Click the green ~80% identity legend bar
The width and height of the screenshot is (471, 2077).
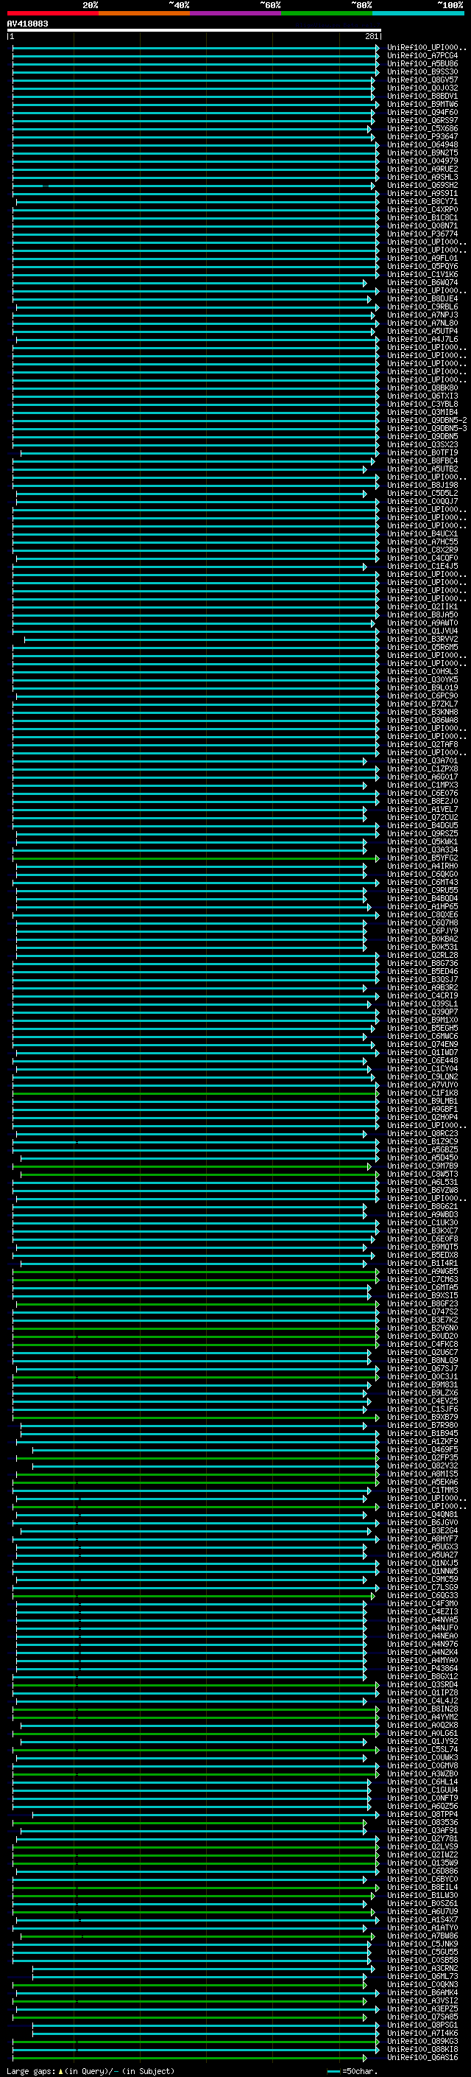[x=327, y=13]
